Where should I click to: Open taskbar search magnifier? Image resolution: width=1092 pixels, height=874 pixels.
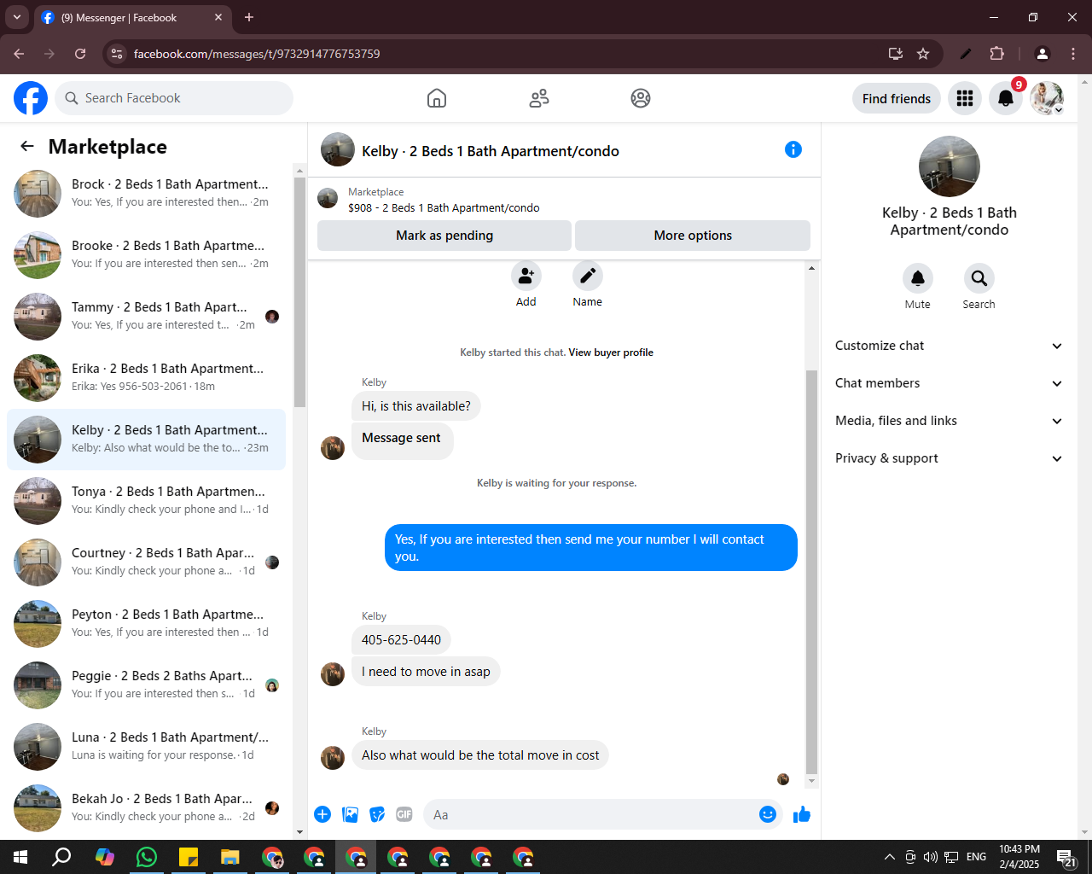pyautogui.click(x=62, y=857)
